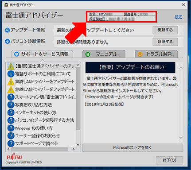Click question icon next to パソコンのデータを移行する方法
191x170 pixels.
11,120
